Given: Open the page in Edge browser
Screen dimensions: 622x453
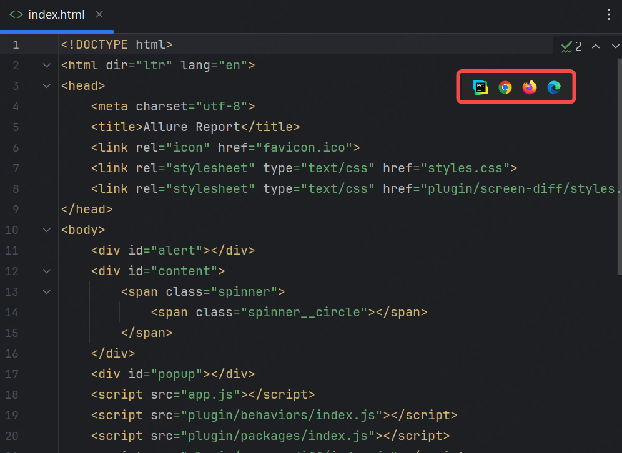Looking at the screenshot, I should click(x=554, y=87).
